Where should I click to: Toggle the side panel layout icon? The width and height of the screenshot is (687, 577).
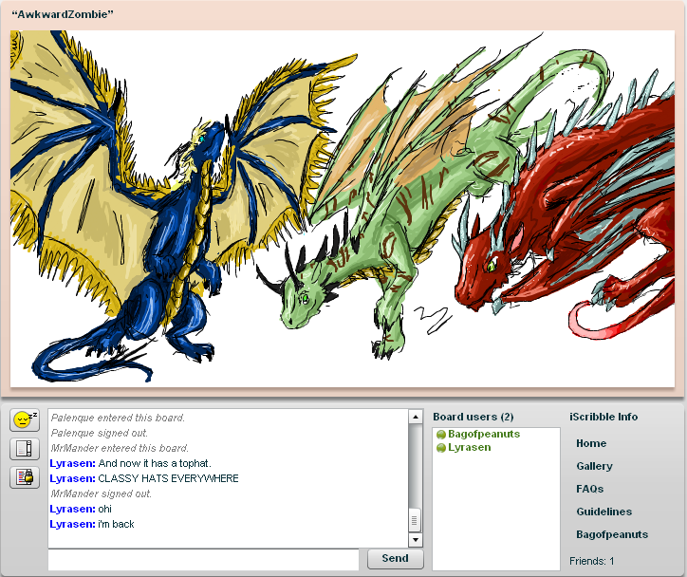coord(24,449)
